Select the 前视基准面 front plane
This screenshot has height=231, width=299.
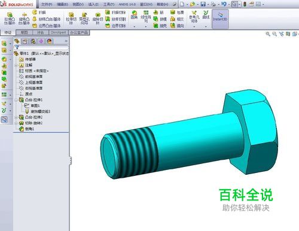coord(30,77)
